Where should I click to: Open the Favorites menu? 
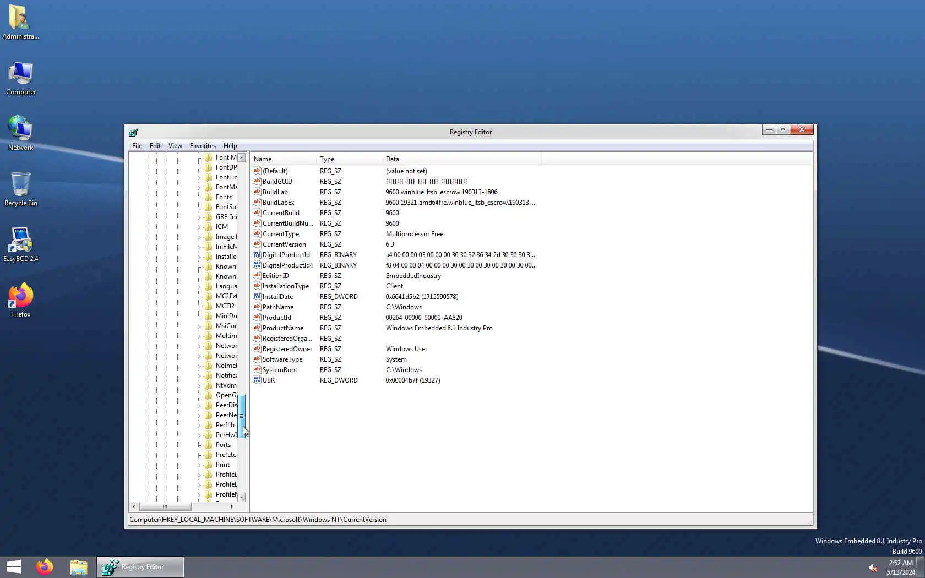click(203, 146)
